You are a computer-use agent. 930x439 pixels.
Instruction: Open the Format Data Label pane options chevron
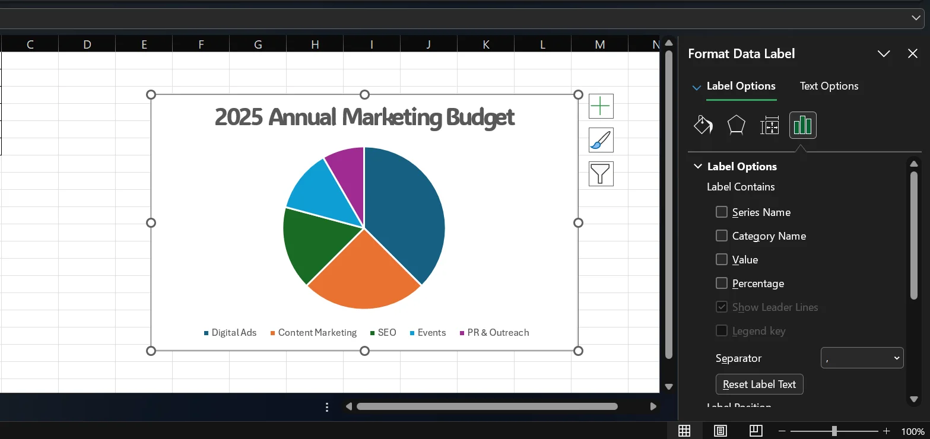coord(884,54)
